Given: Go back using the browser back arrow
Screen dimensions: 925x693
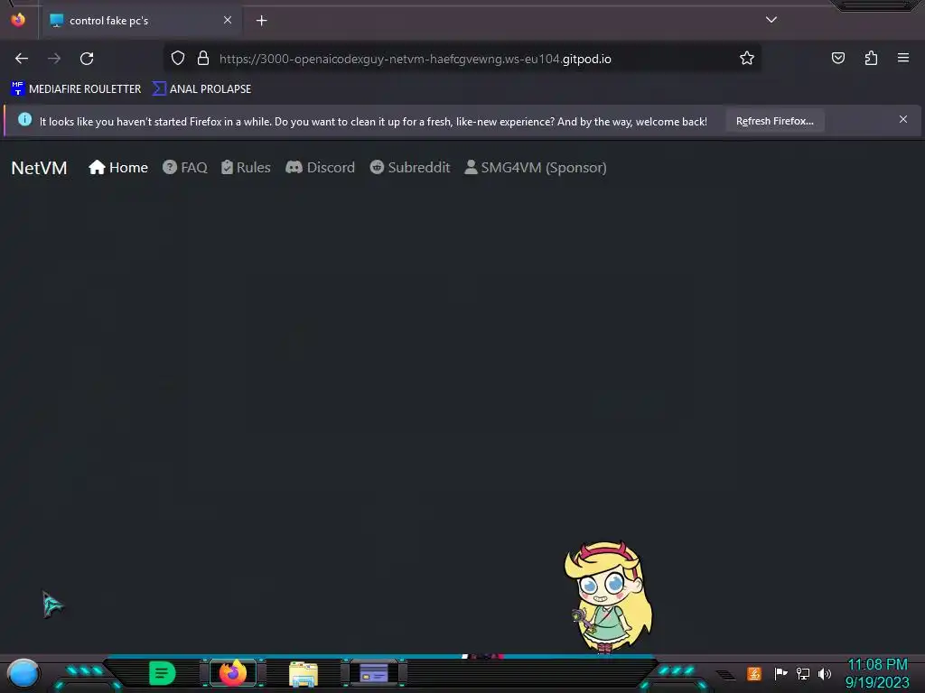Looking at the screenshot, I should click(22, 59).
